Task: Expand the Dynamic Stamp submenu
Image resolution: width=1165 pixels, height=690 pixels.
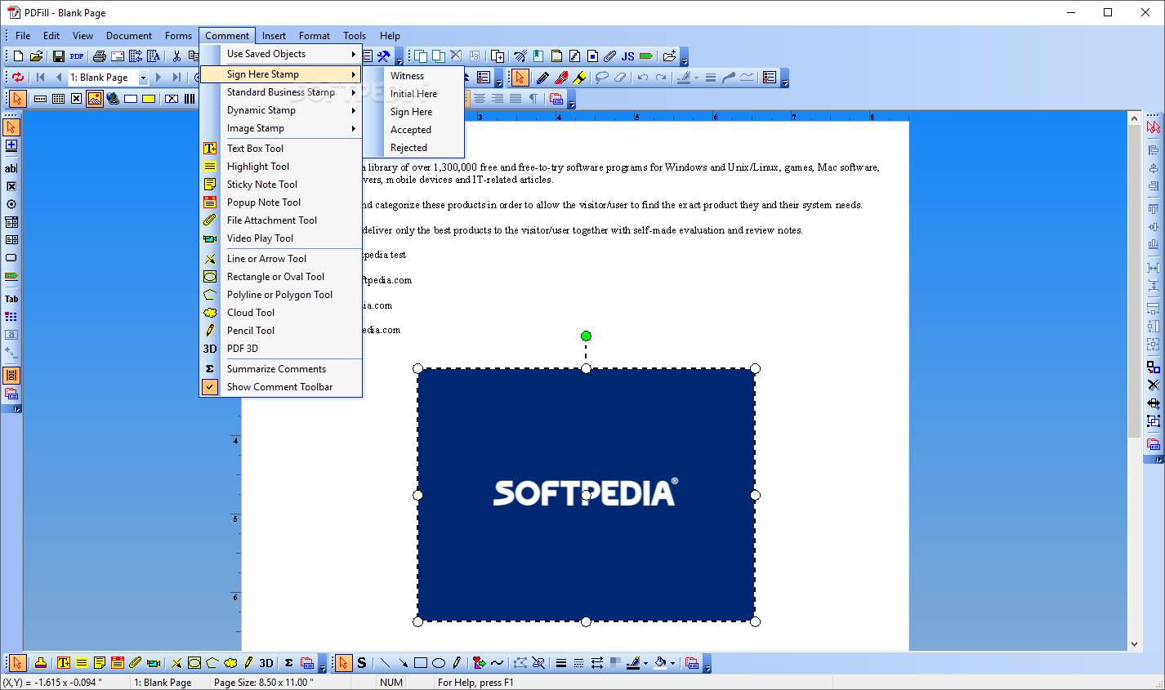Action: (281, 110)
